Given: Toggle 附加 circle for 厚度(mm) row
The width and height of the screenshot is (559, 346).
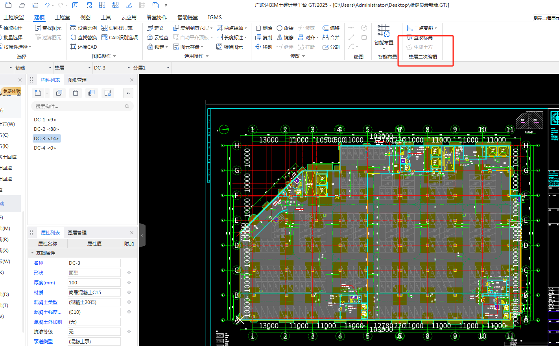Looking at the screenshot, I should point(129,282).
